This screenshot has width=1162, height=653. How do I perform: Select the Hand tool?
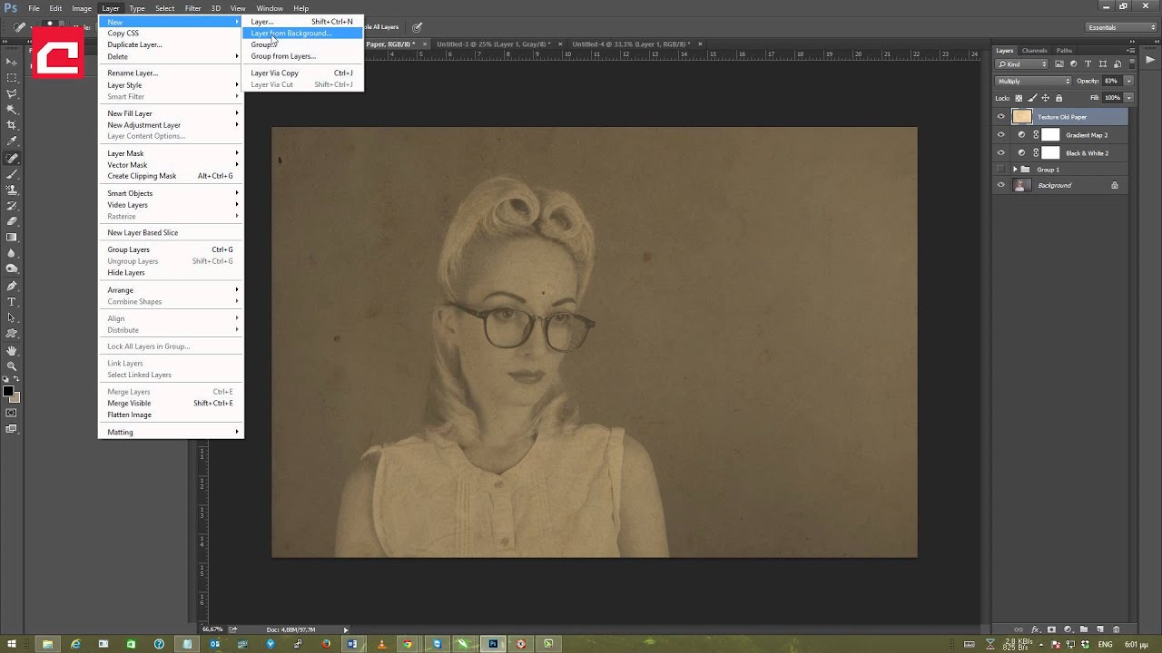pyautogui.click(x=12, y=350)
